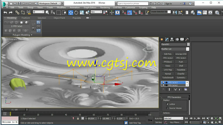Viewport: 223px width, 125px height.
Task: Activate the Select Object tool
Action: click(x=47, y=12)
